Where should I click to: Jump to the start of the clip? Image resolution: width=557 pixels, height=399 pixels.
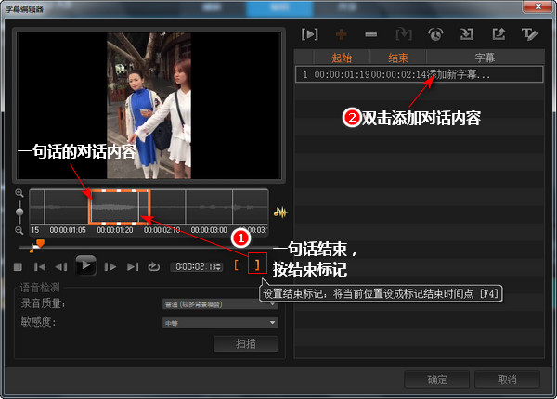pos(39,266)
